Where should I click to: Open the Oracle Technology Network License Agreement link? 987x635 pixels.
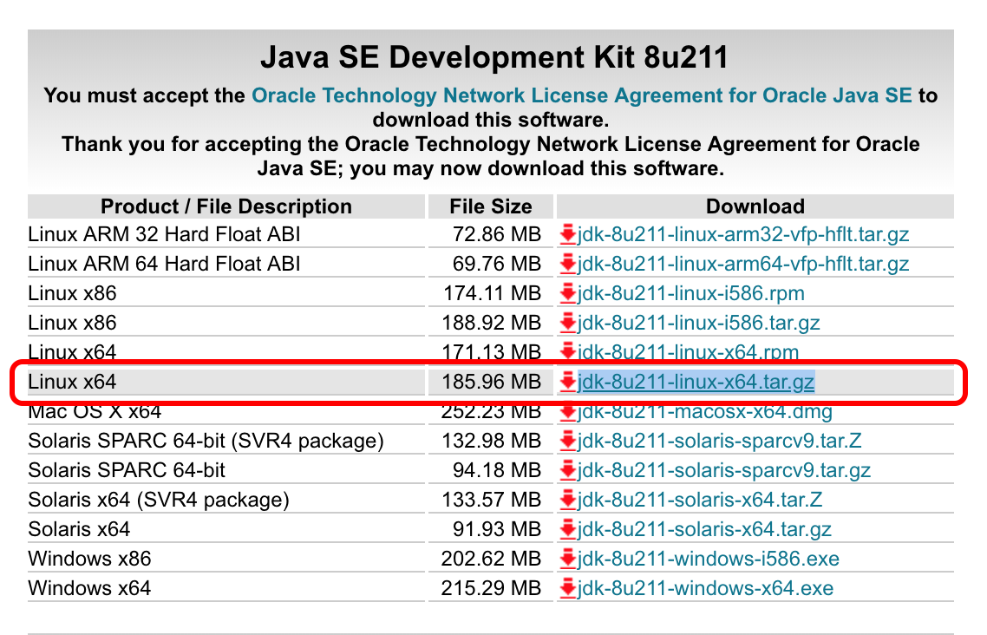click(582, 95)
